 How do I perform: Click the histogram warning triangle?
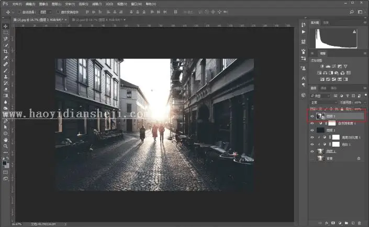click(354, 31)
